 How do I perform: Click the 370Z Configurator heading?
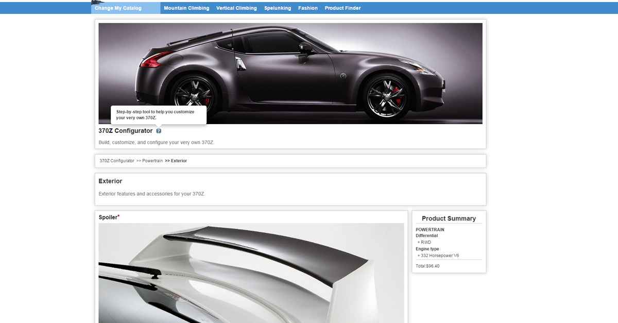point(125,131)
